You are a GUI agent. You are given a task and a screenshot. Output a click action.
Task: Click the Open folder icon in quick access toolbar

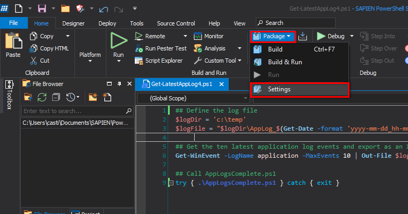65,8
